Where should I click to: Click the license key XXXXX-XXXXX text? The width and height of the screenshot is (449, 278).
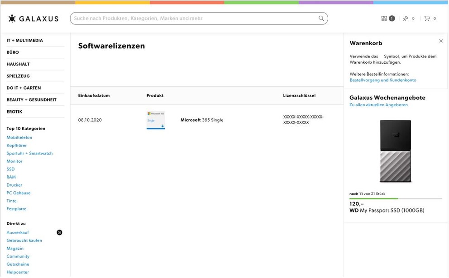coord(303,119)
